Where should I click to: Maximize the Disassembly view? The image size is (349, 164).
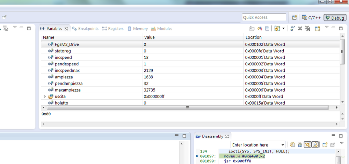click(x=341, y=136)
